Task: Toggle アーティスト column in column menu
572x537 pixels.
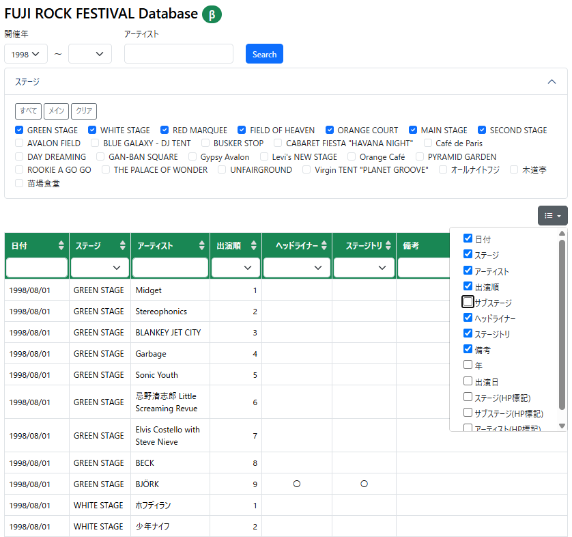Action: 468,270
